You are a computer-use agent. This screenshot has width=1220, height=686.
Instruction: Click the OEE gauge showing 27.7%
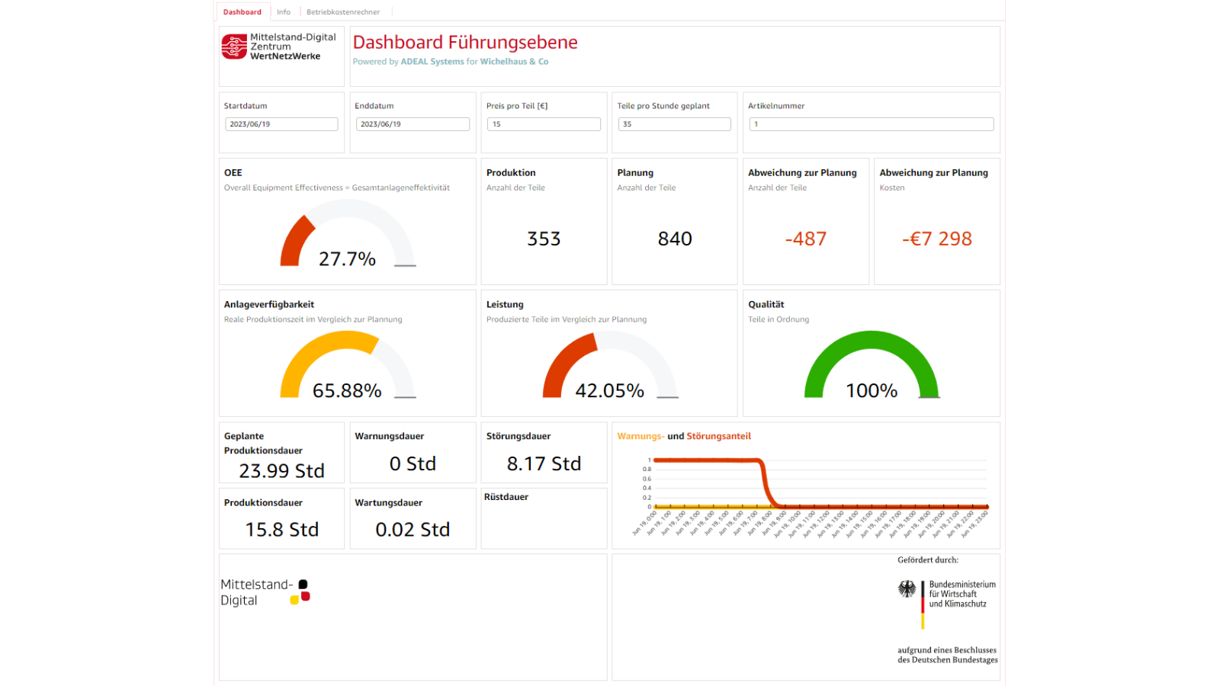(347, 234)
